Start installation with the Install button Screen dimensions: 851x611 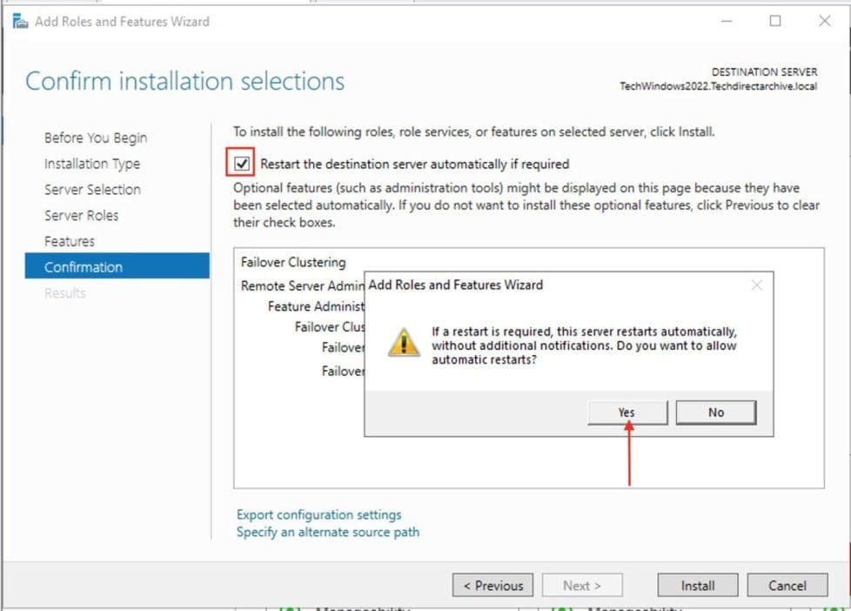697,586
